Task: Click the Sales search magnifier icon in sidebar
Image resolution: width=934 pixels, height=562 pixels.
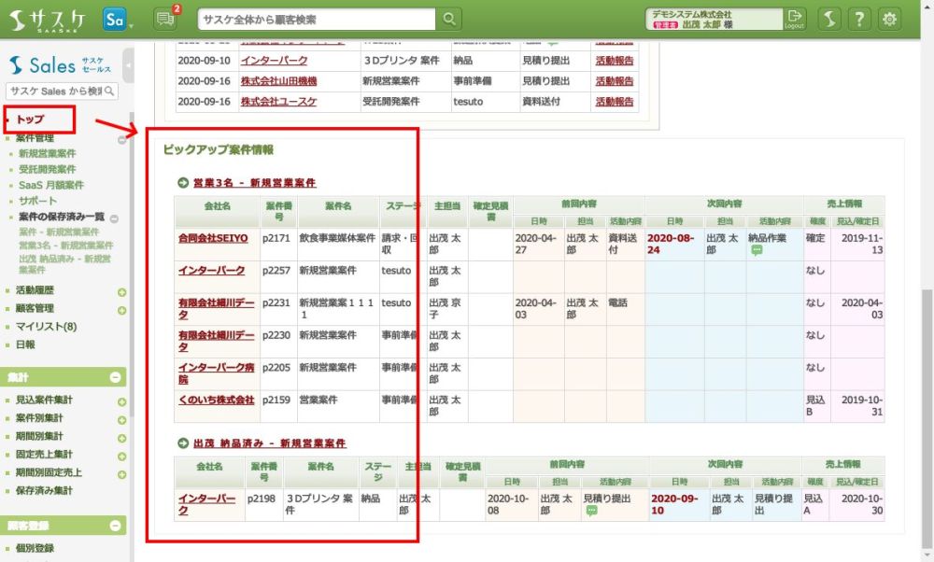Action: (109, 91)
